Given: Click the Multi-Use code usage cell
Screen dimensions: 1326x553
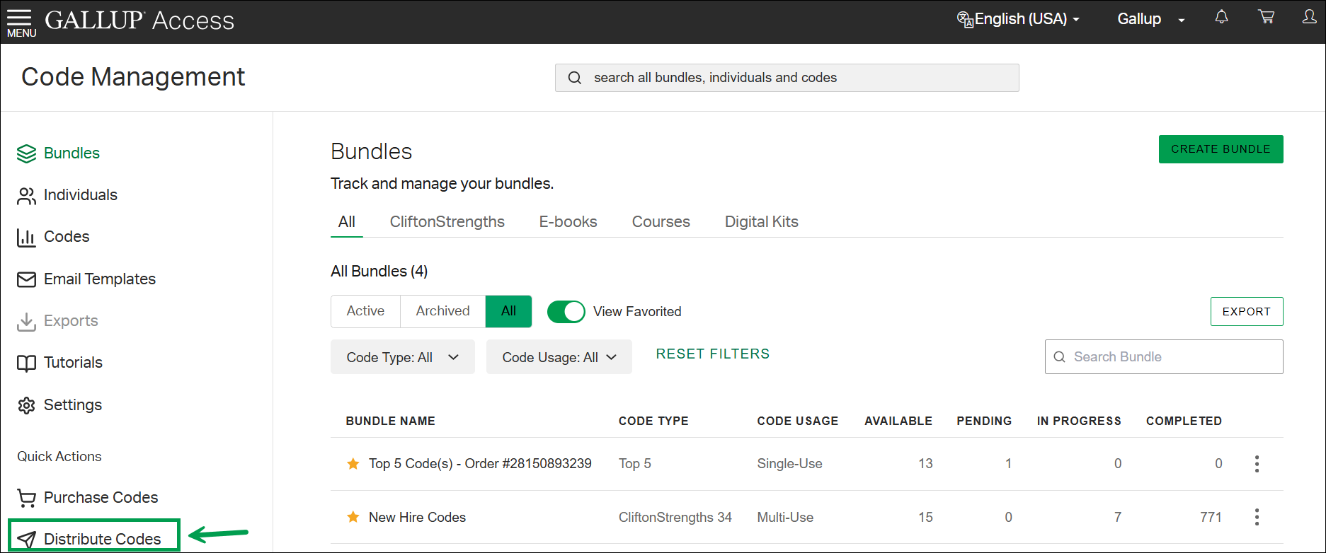Looking at the screenshot, I should click(785, 518).
